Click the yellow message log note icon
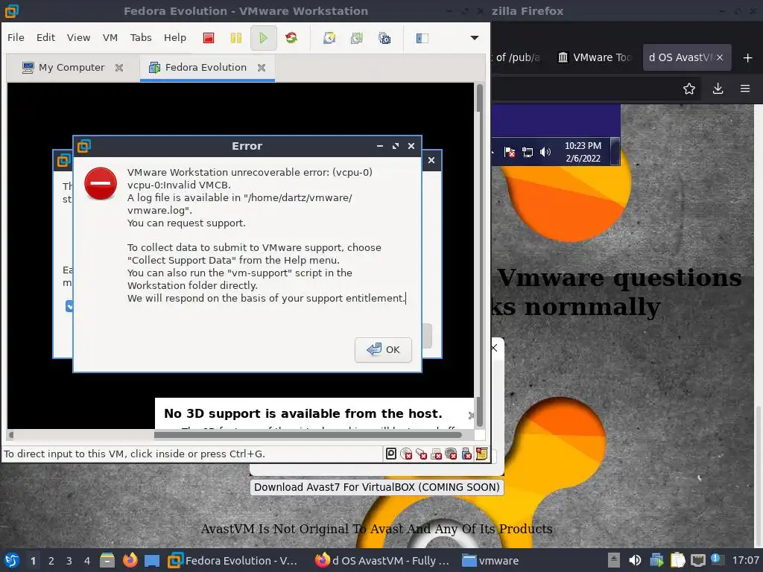763x572 pixels. [x=482, y=454]
